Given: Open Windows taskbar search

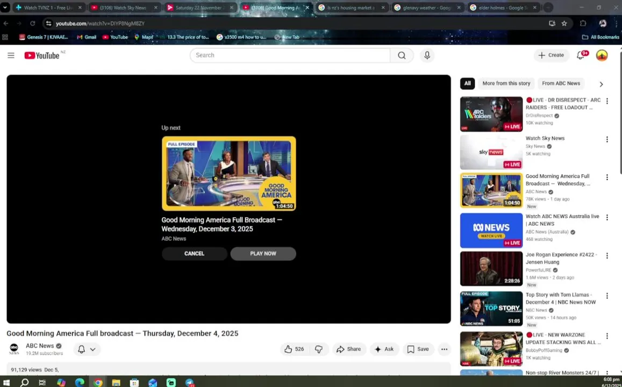Looking at the screenshot, I should (x=25, y=383).
